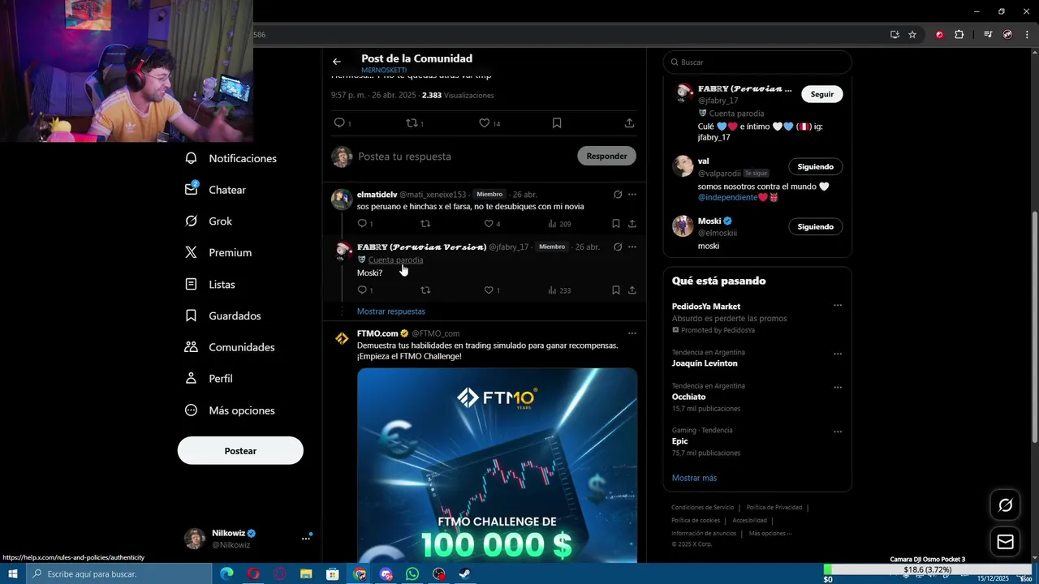Click the Grok icon on FABRY's reply
The height and width of the screenshot is (584, 1039).
[x=618, y=247]
